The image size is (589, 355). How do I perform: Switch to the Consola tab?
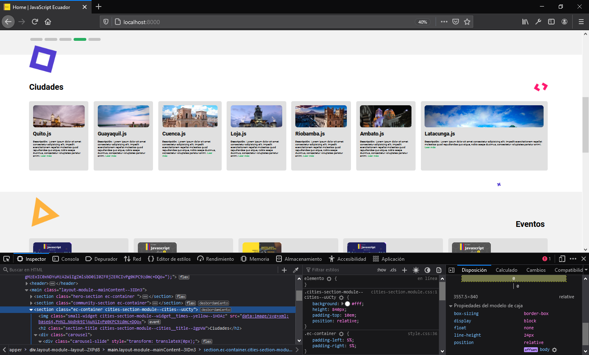tap(66, 259)
